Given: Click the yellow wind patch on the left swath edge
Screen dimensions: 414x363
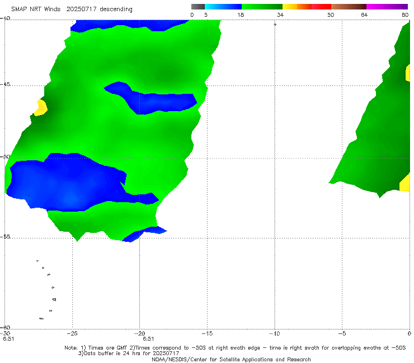Looking at the screenshot, I should [41, 108].
